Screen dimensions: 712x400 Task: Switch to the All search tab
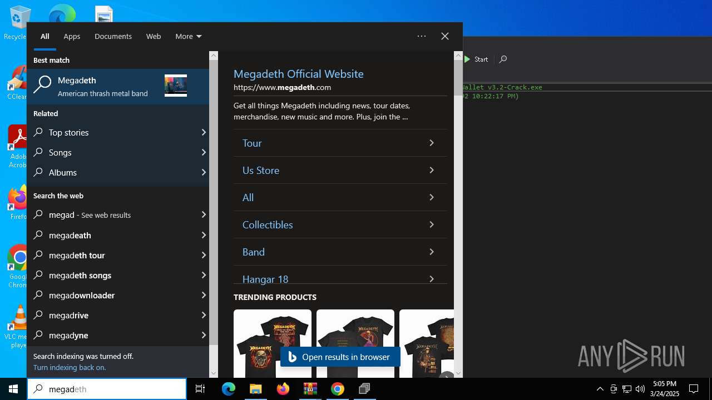point(45,36)
